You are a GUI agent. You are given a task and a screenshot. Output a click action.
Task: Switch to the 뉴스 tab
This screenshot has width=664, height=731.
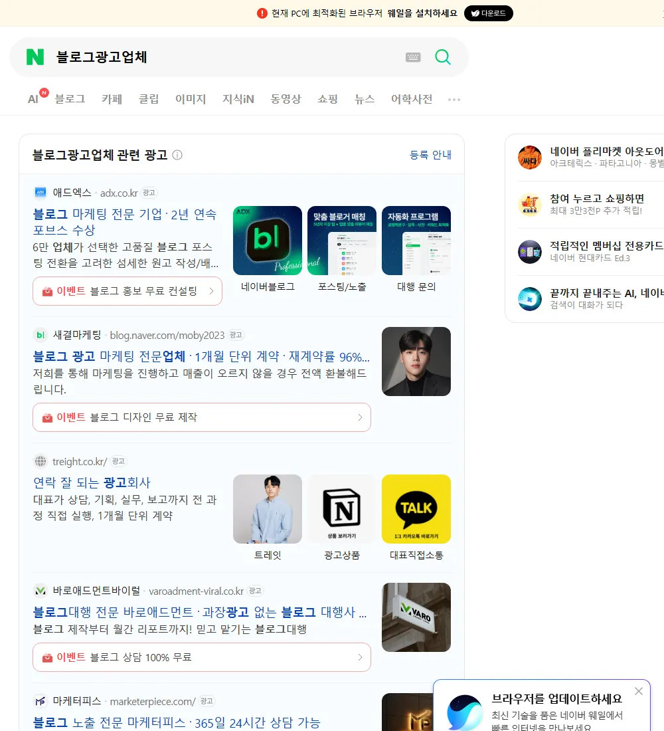[365, 99]
